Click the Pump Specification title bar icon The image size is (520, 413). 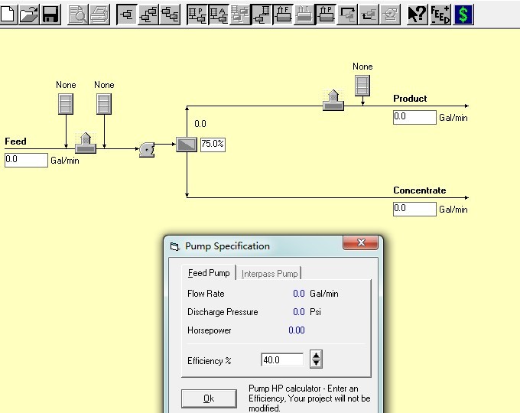pos(174,246)
